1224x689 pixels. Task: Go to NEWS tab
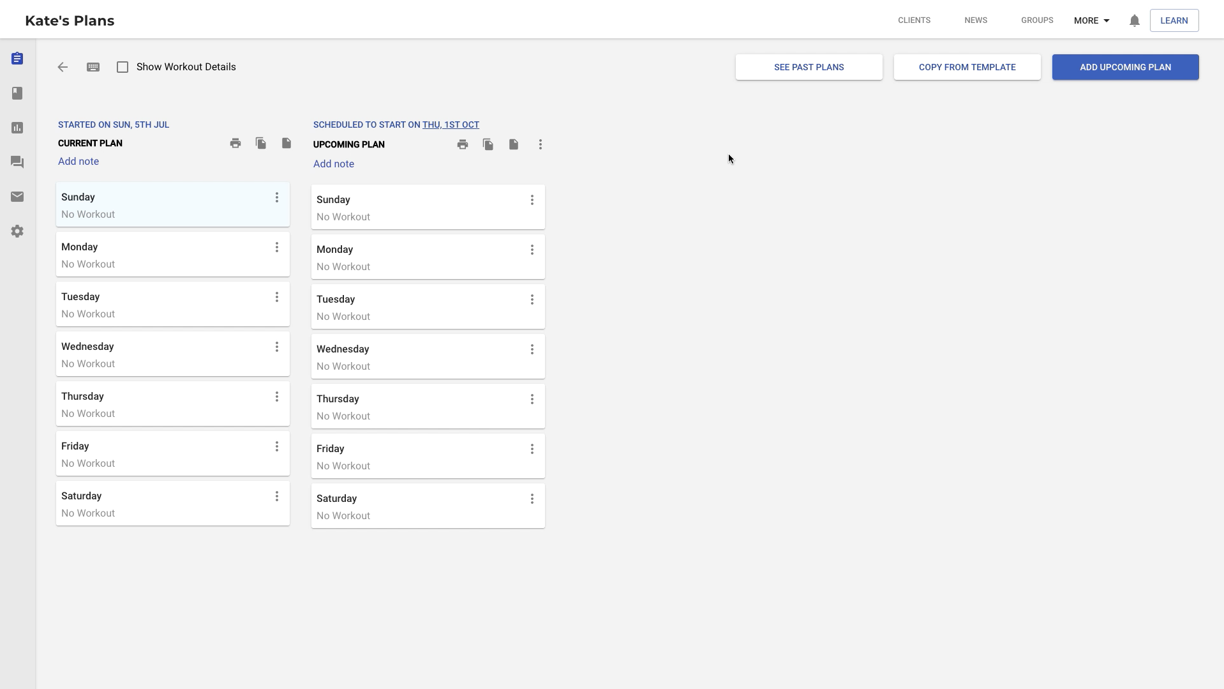[x=976, y=20]
